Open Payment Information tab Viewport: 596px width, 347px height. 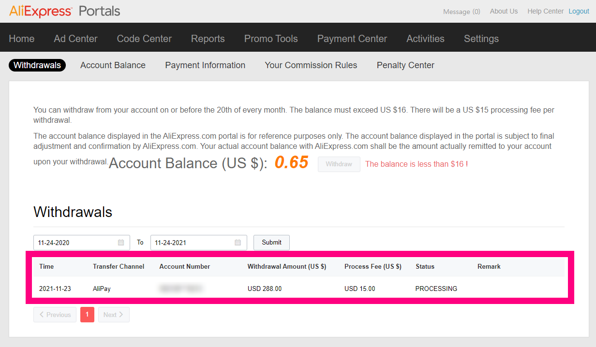205,65
